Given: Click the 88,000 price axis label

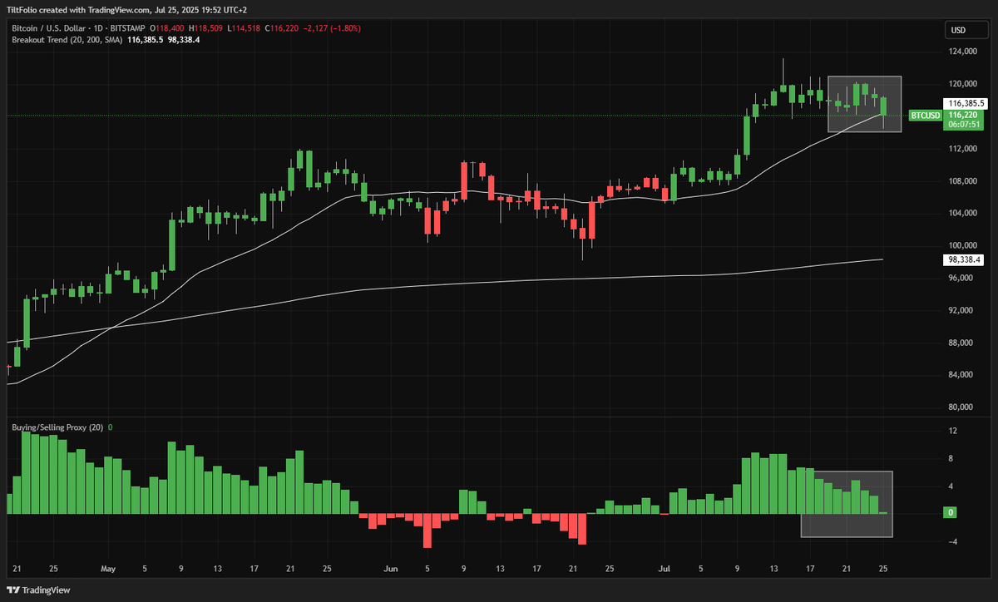Looking at the screenshot, I should coord(962,343).
